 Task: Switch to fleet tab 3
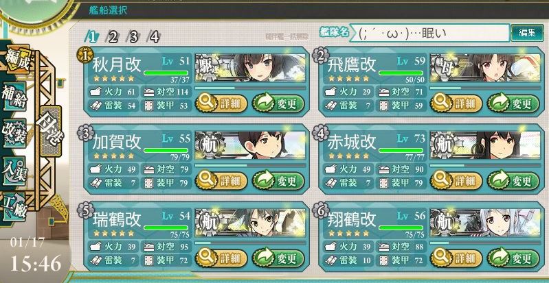coord(133,37)
